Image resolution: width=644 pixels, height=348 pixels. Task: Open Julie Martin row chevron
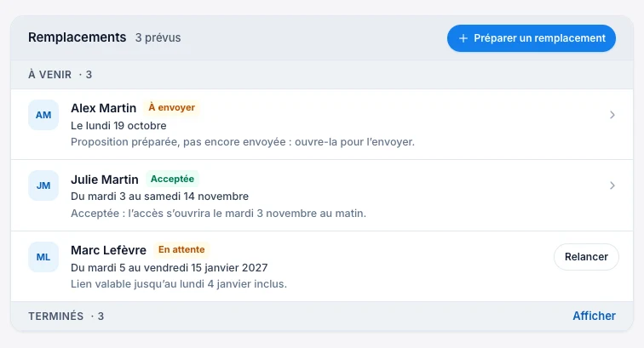point(612,185)
